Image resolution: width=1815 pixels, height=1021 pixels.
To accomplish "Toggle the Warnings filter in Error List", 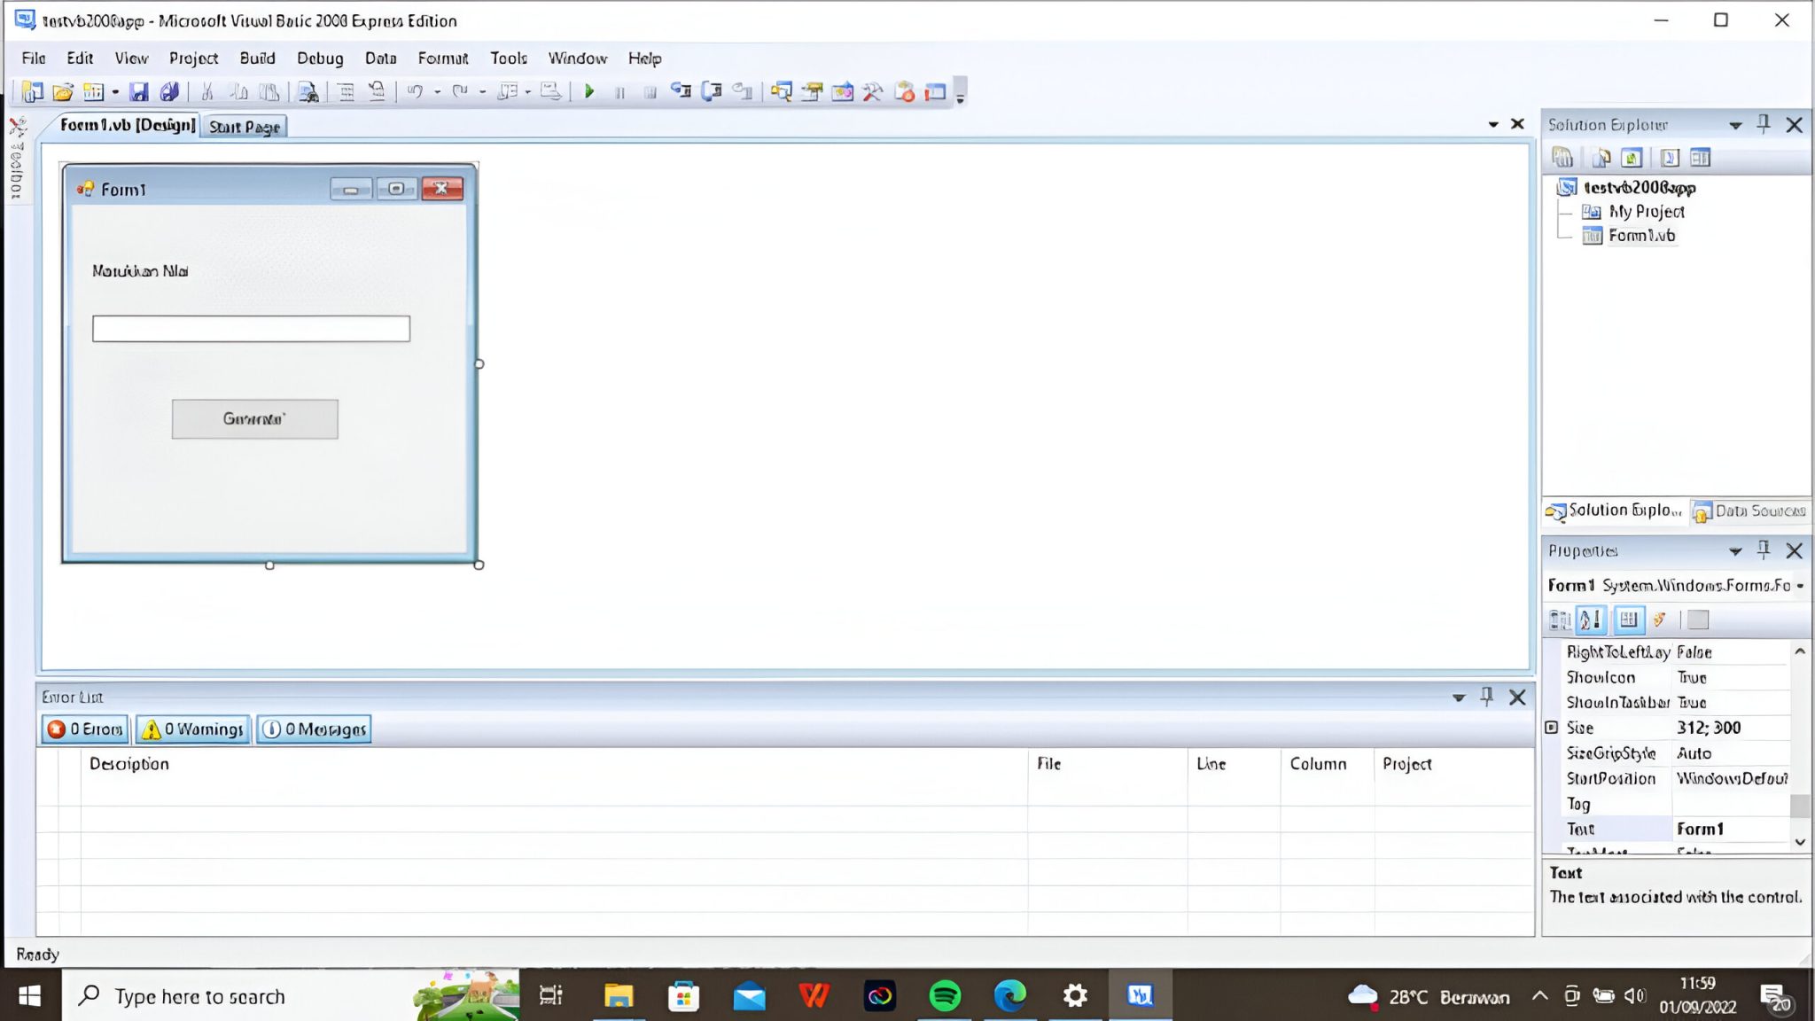I will tap(191, 729).
